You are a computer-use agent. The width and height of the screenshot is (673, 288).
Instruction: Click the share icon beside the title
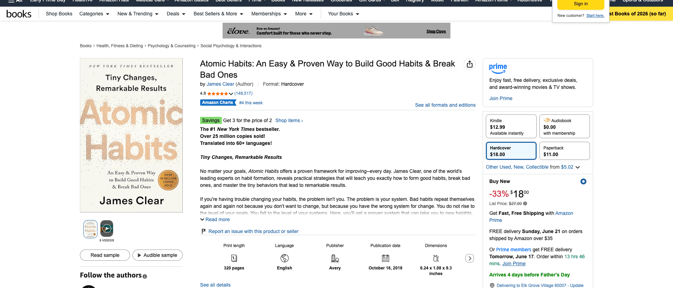pyautogui.click(x=470, y=64)
